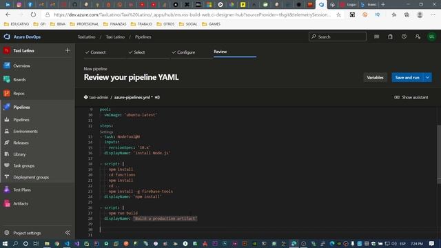Viewport: 441px width, 248px height.
Task: Open Releases in the sidebar
Action: pyautogui.click(x=21, y=143)
